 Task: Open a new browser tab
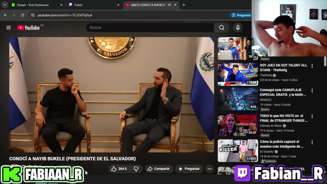click(x=184, y=5)
